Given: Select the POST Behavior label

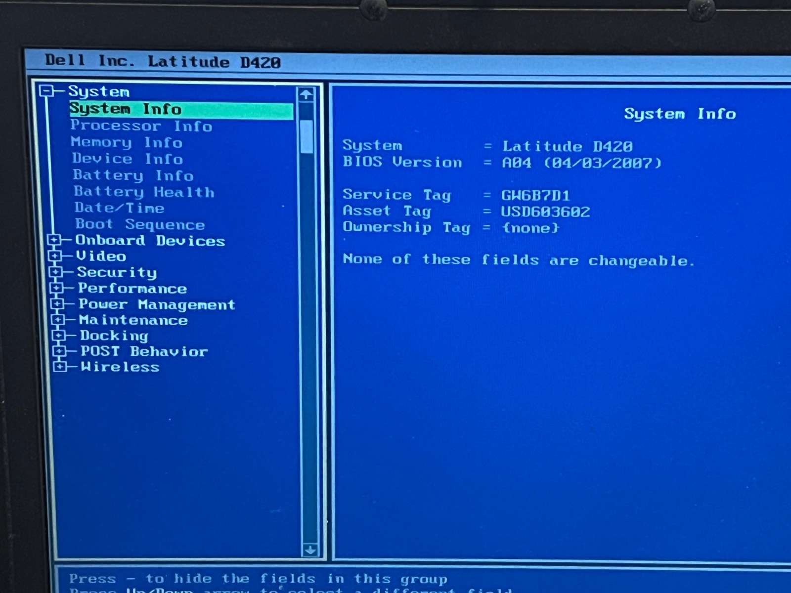Looking at the screenshot, I should tap(144, 351).
